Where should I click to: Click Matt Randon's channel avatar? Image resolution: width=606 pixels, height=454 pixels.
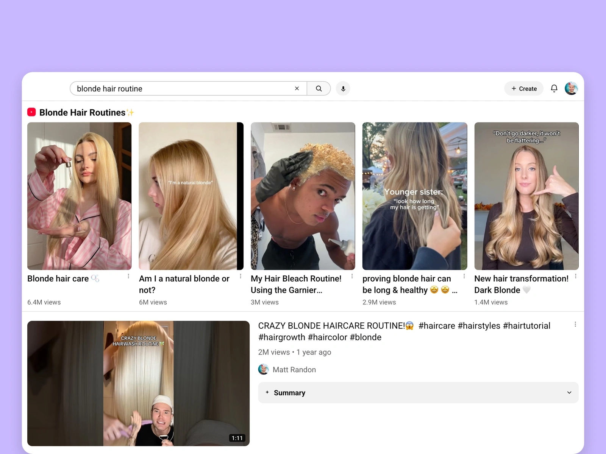click(264, 369)
